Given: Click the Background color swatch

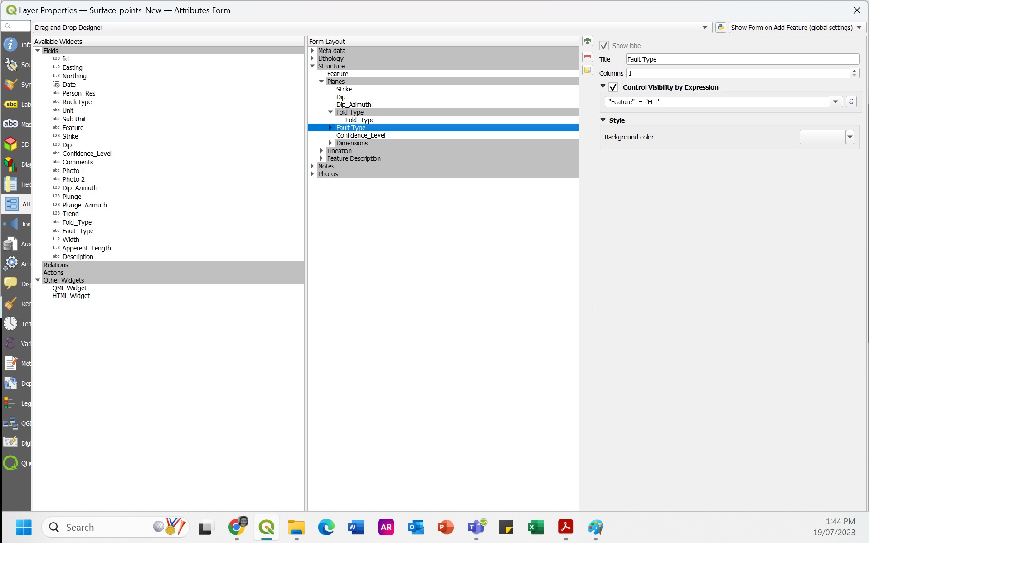Looking at the screenshot, I should 822,137.
